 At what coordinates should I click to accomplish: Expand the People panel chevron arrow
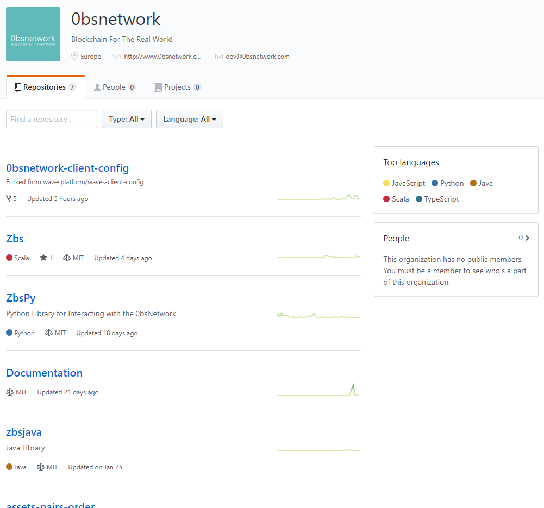[527, 238]
